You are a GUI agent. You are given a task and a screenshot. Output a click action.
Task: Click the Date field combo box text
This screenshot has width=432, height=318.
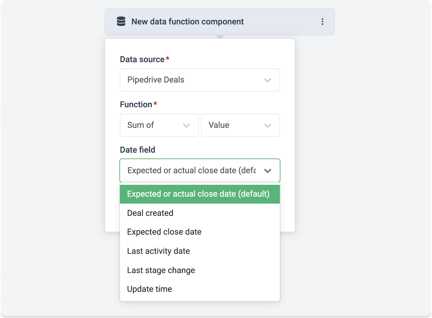[x=191, y=170]
